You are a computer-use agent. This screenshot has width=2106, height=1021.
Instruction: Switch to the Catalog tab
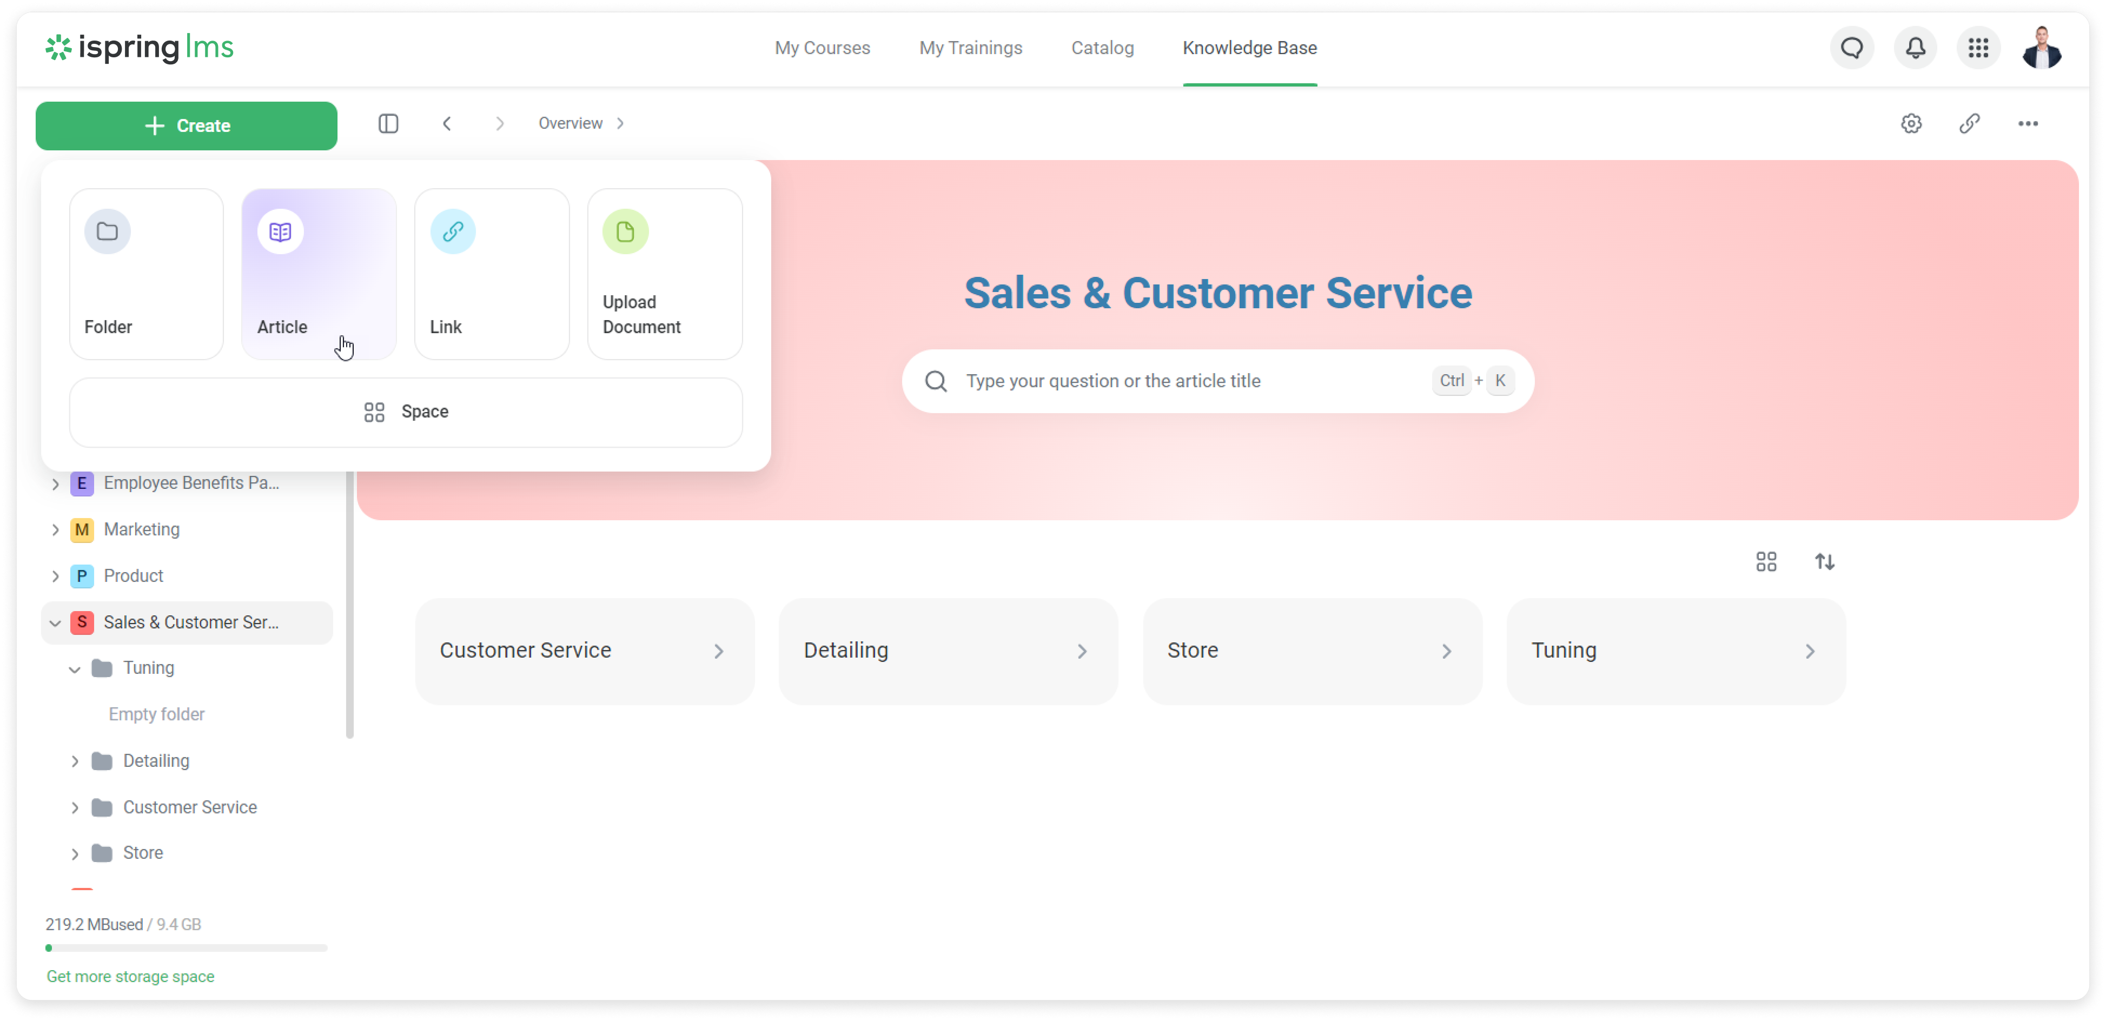click(x=1102, y=48)
